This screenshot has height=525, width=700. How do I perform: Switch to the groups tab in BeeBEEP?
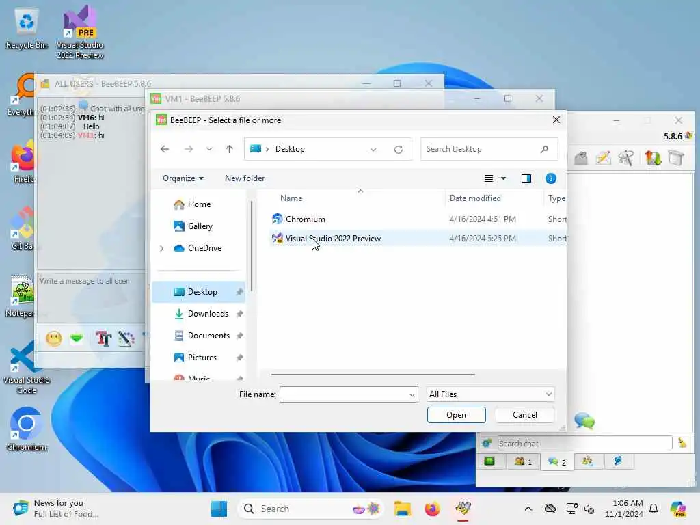(x=587, y=461)
